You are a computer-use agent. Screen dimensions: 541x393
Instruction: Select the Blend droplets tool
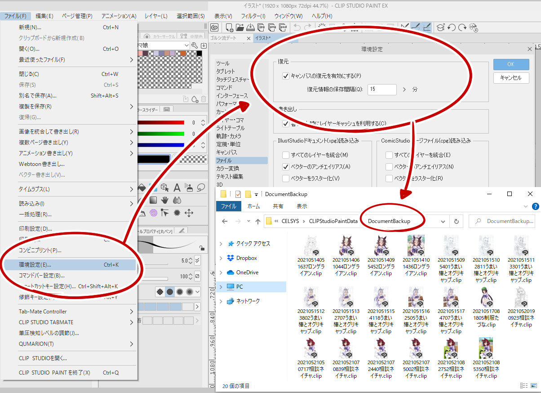(177, 200)
